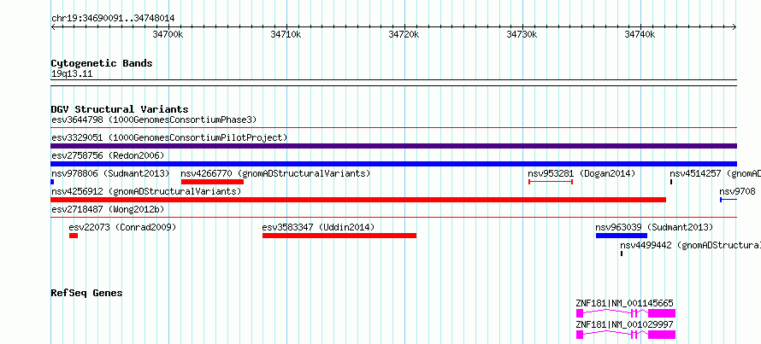This screenshot has width=761, height=344.
Task: Click the ZNF181|NM_001145665 gene label
Action: tap(625, 303)
